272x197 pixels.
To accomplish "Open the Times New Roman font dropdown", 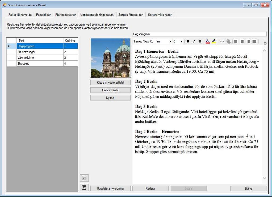I will [x=170, y=41].
